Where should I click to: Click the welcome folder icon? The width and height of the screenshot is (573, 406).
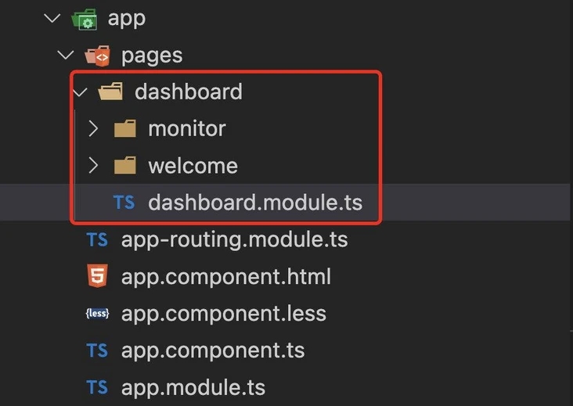click(124, 165)
